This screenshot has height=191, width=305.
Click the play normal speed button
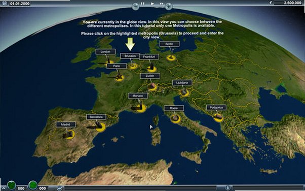(x=152, y=4)
